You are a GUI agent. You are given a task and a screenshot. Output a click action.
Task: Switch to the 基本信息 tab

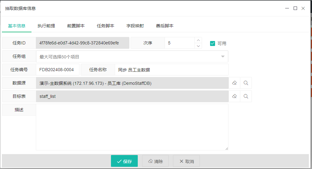point(17,26)
